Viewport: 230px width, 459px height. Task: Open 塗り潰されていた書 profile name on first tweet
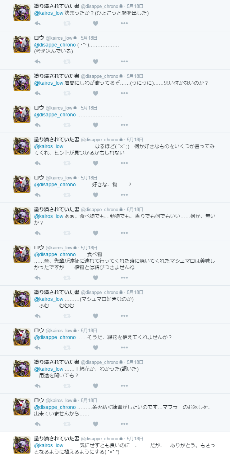tap(56, 6)
